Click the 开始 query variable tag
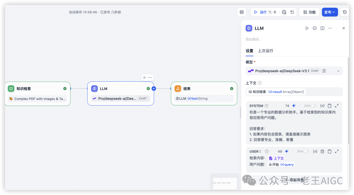 pos(281,165)
